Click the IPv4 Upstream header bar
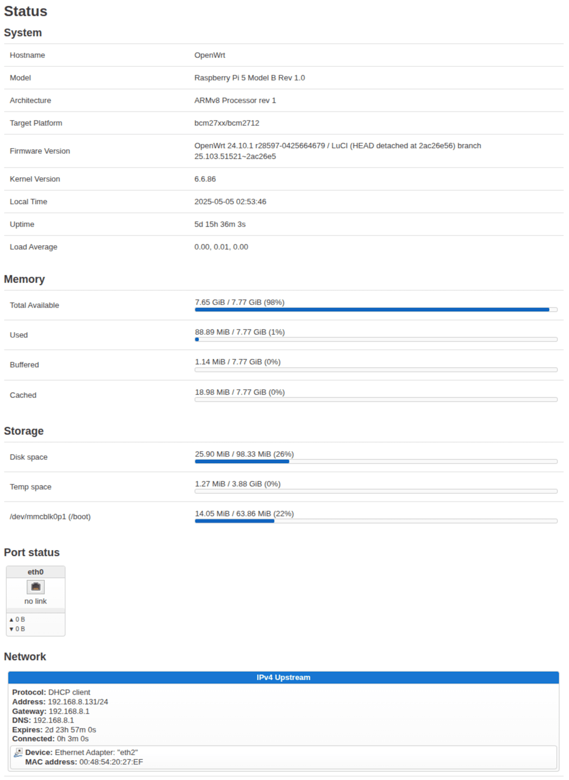The width and height of the screenshot is (569, 780). click(284, 678)
